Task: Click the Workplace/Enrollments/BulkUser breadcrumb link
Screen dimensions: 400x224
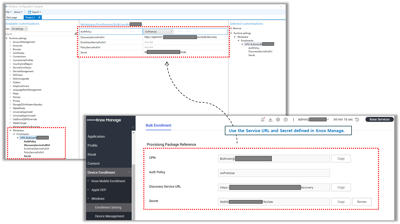Action: [111, 24]
